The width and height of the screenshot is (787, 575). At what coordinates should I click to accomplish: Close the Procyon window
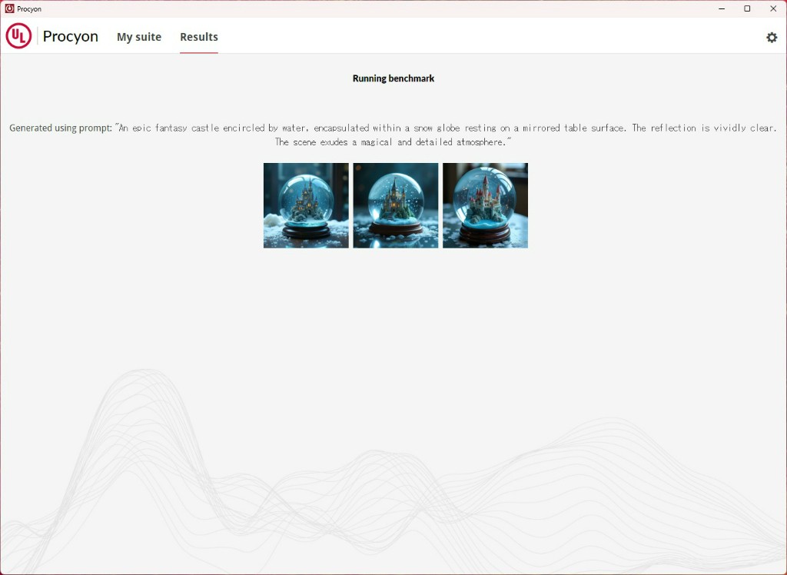(x=773, y=8)
